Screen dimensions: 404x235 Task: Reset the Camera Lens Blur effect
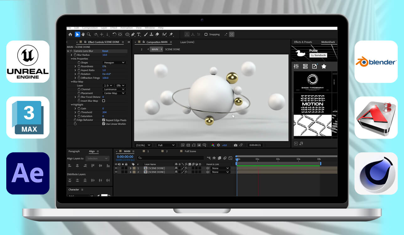click(105, 51)
